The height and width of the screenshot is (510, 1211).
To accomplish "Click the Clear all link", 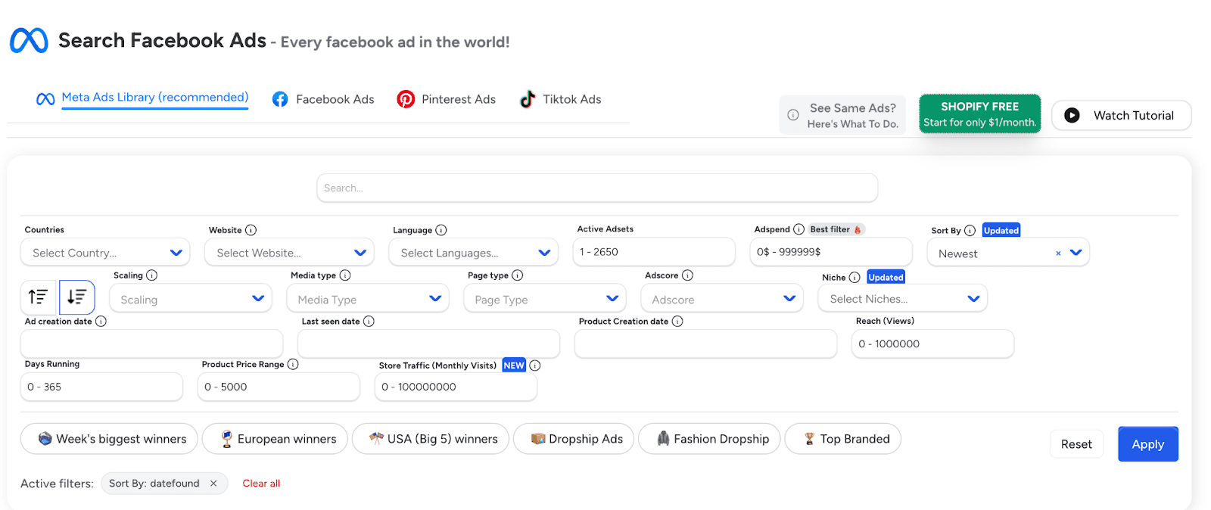I will coord(261,484).
